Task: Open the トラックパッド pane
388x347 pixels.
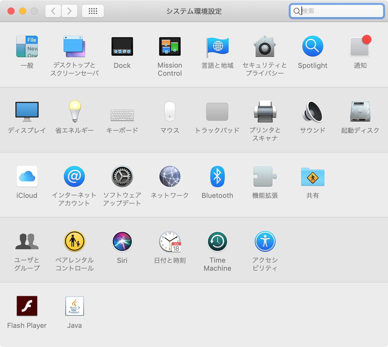Action: tap(218, 112)
